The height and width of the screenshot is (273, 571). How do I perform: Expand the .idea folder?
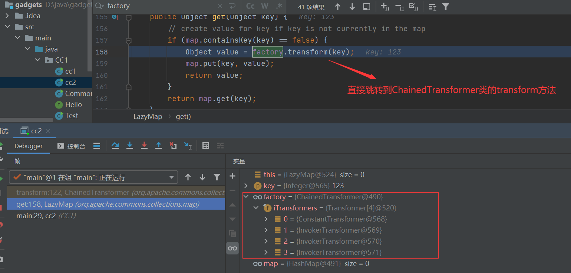tap(7, 16)
